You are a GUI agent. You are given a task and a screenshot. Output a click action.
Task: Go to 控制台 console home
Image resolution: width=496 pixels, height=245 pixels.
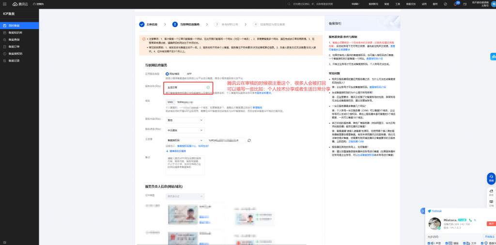click(38, 4)
